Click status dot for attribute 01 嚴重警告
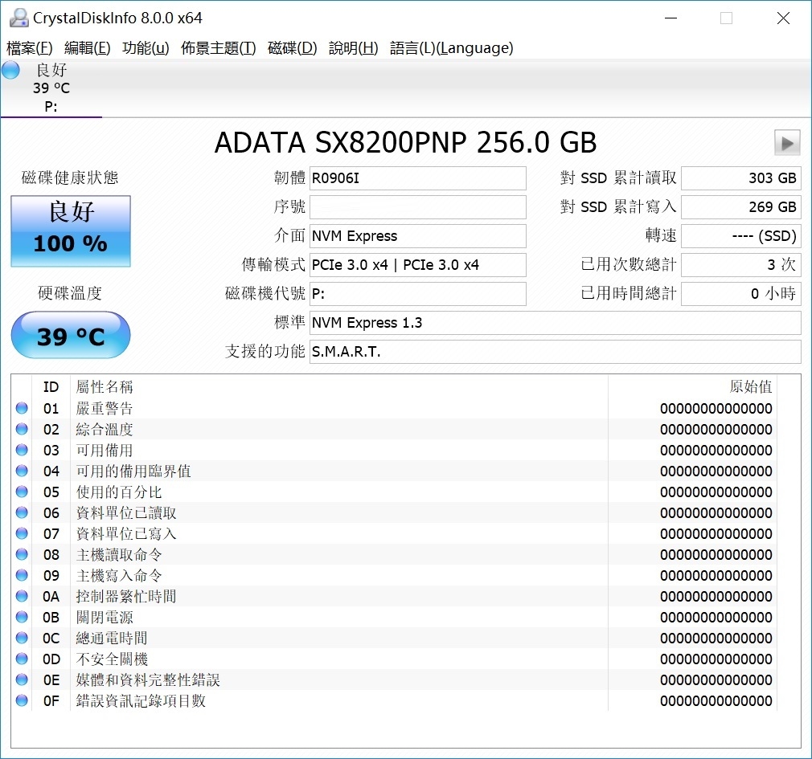Viewport: 812px width, 759px height. coord(22,408)
